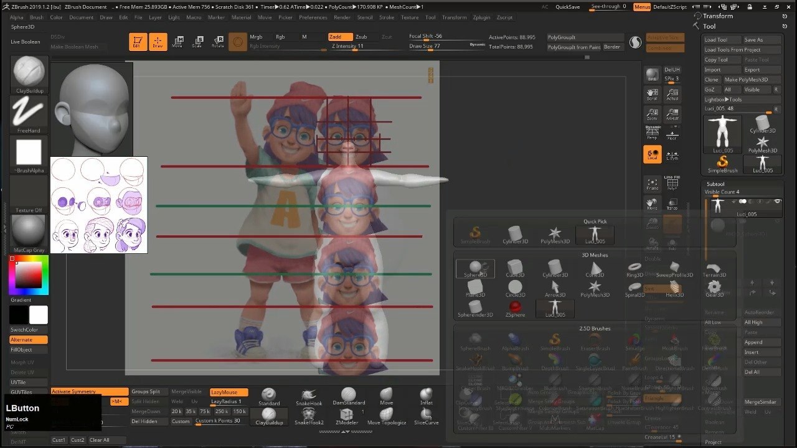Toggle Perspective distortion (Persp)
Image resolution: width=797 pixels, height=448 pixels.
[x=652, y=133]
